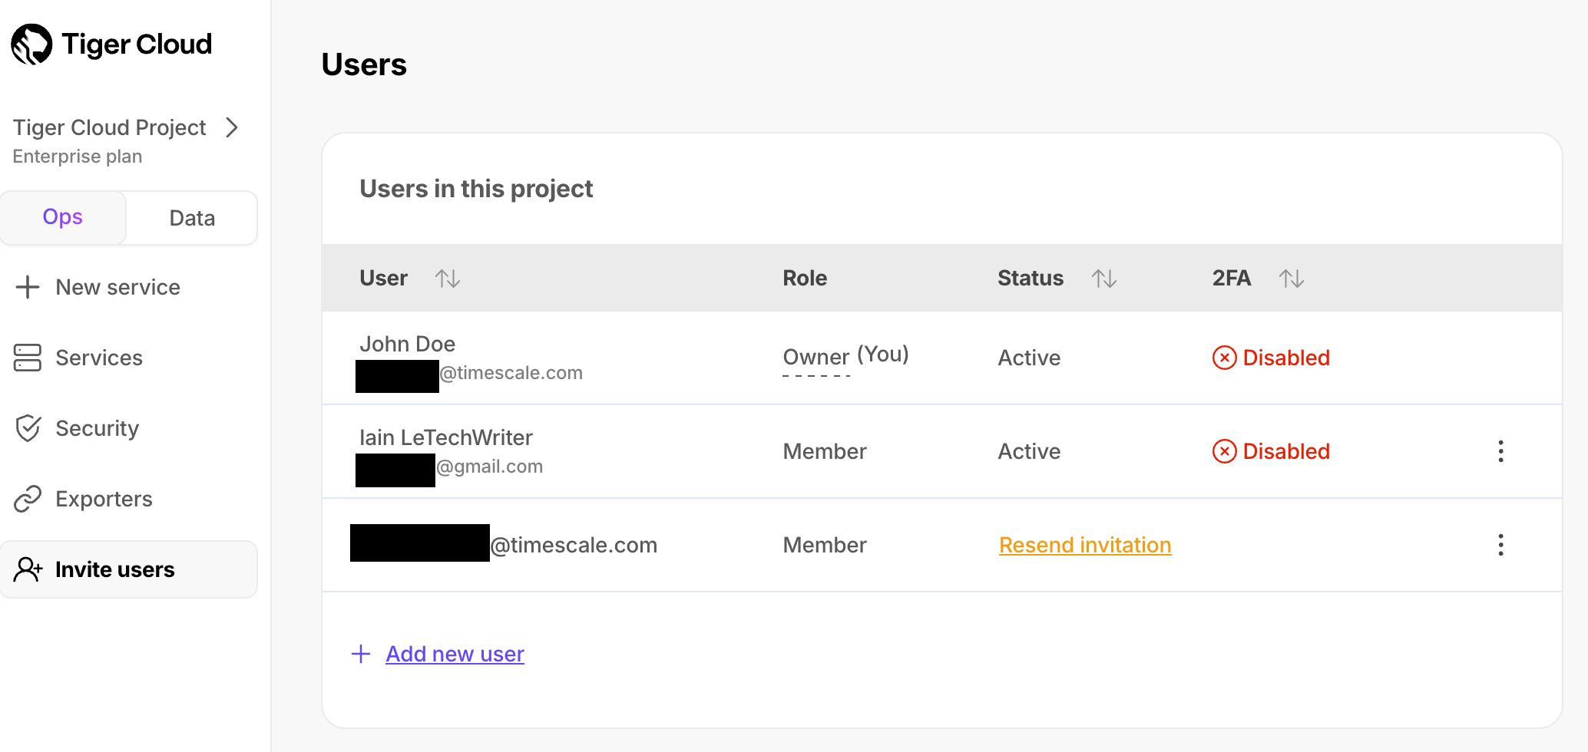Click the User column header

383,278
